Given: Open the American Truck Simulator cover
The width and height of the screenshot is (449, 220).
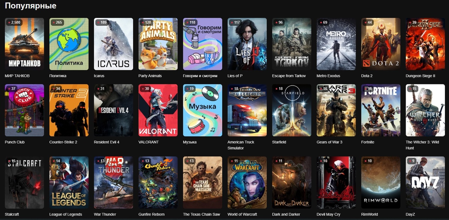Looking at the screenshot, I should [x=247, y=110].
